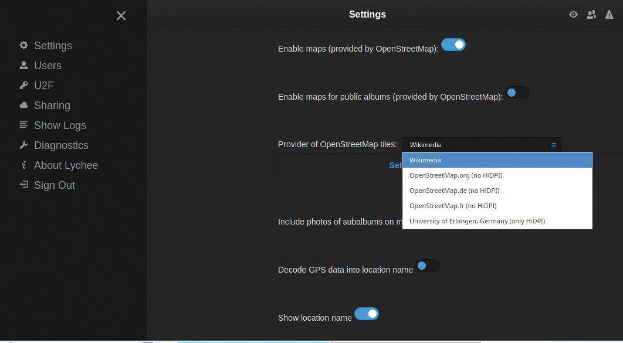Select University of Erlangen, Germany option
623x343 pixels.
[x=497, y=221]
